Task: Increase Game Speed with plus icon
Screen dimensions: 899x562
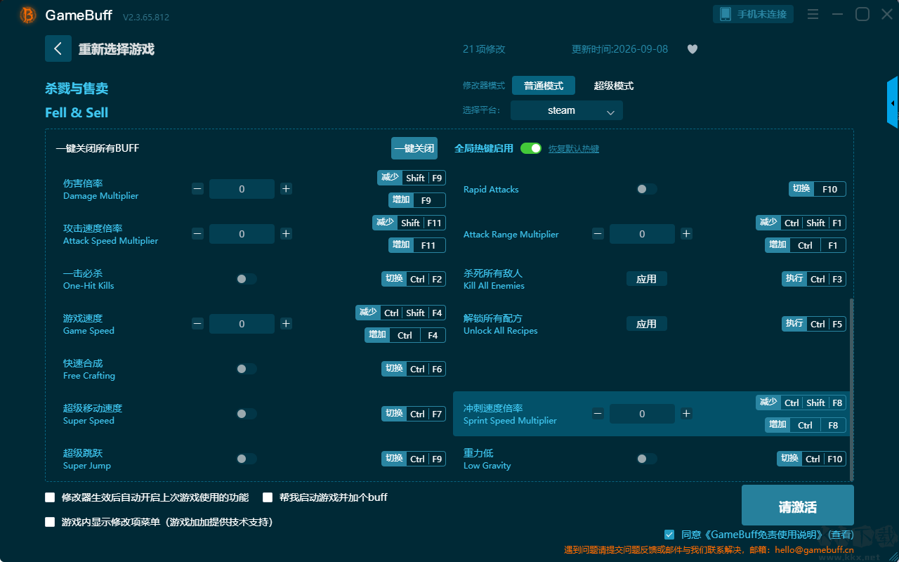Action: coord(286,324)
